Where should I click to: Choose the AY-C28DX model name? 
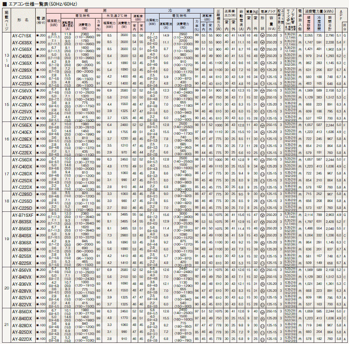coord(22,174)
